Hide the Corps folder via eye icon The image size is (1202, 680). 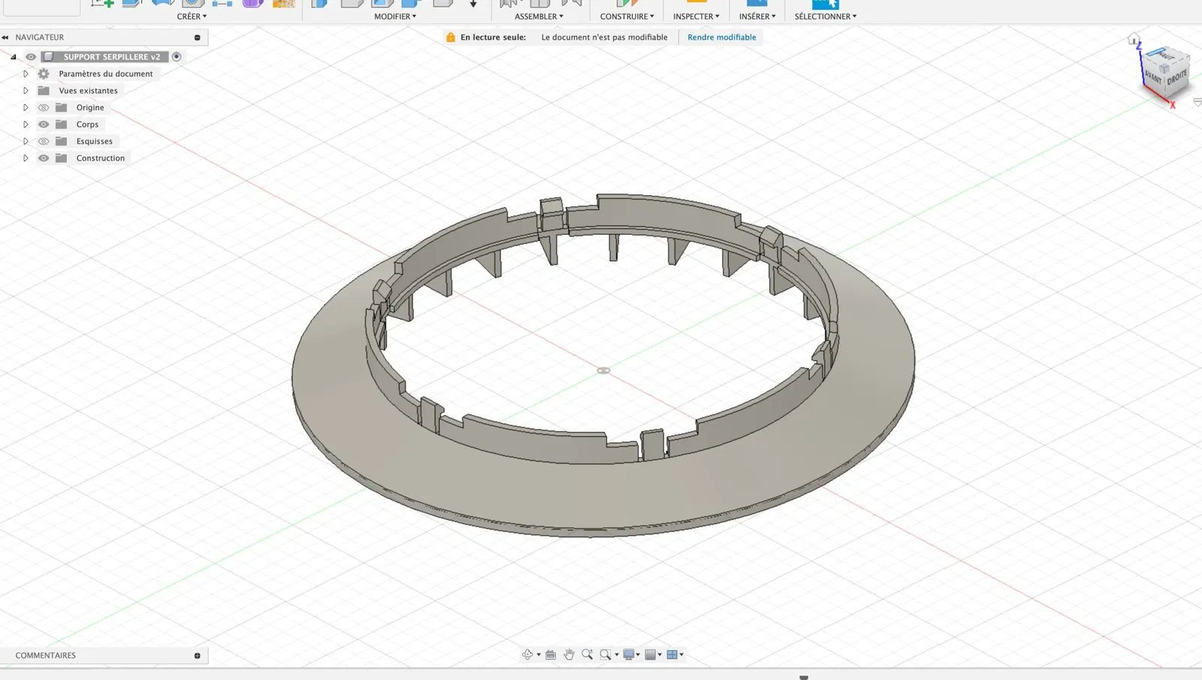click(x=44, y=125)
